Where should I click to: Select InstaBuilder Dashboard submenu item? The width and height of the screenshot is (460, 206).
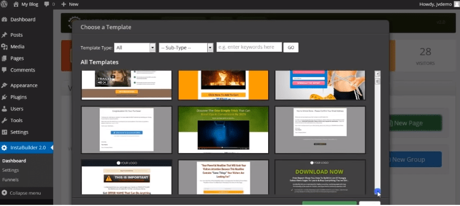click(14, 160)
